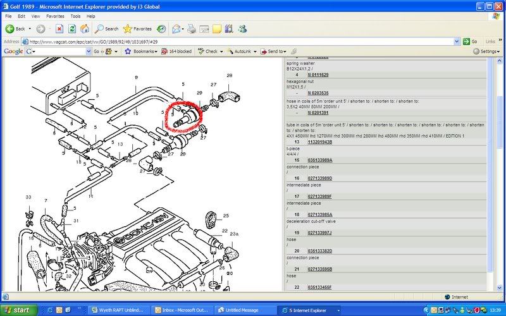Switch to Inbox - Microsoft Outlook taskbar window
Image resolution: width=506 pixels, height=316 pixels.
click(183, 310)
